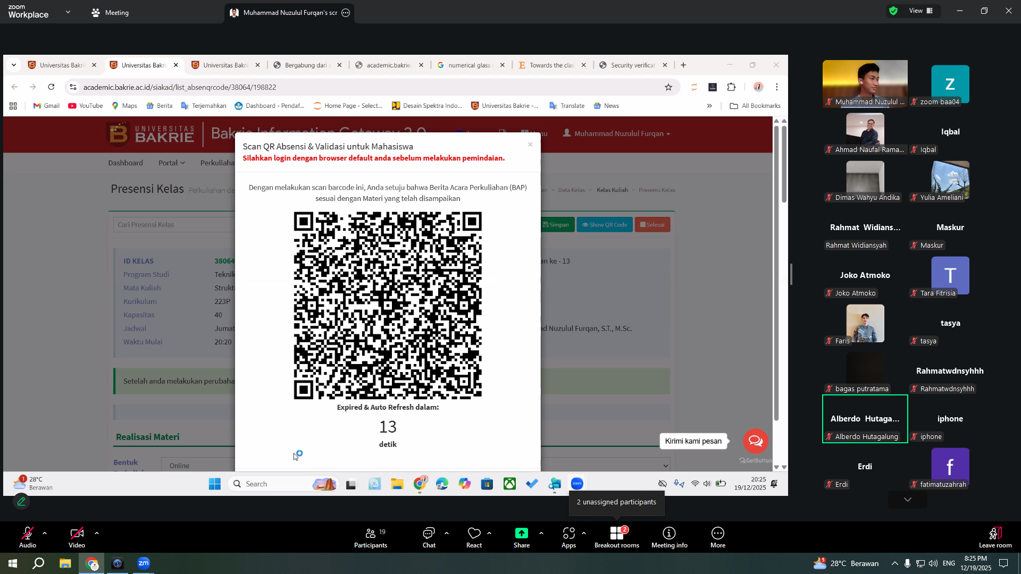1021x574 pixels.
Task: Click the Cari Presensi Kelas search field
Action: click(x=174, y=225)
